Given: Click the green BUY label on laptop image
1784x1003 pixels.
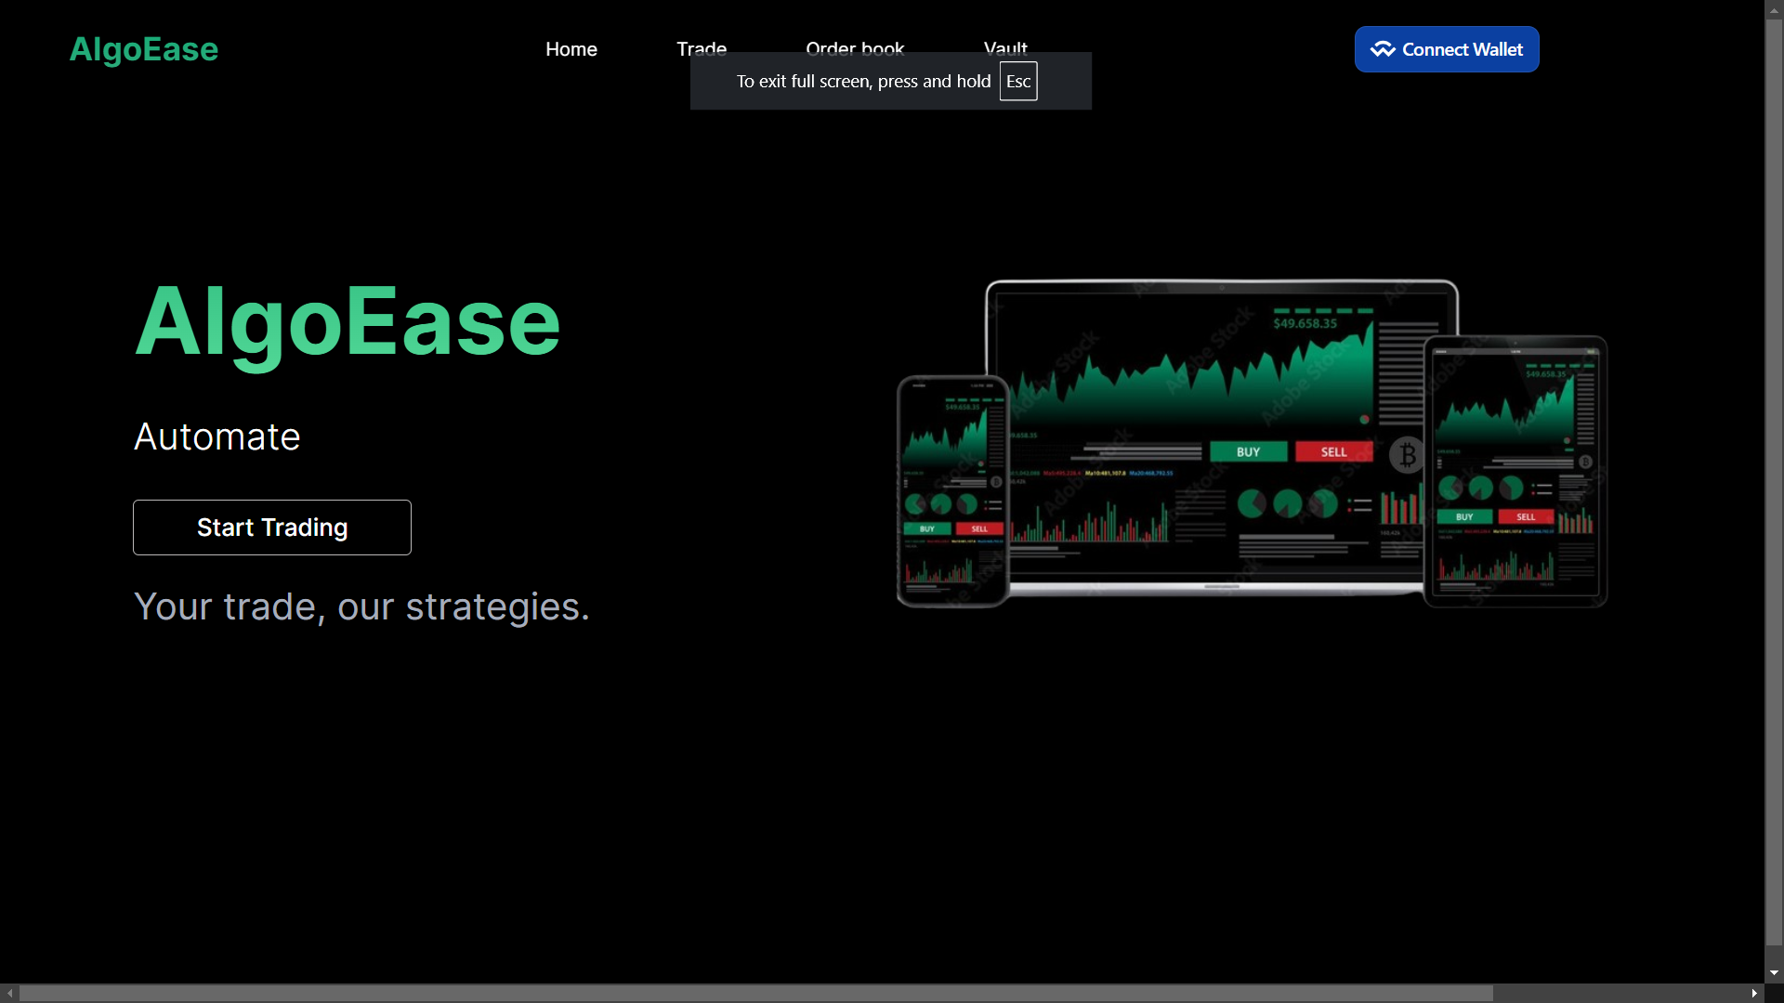Looking at the screenshot, I should (1248, 452).
